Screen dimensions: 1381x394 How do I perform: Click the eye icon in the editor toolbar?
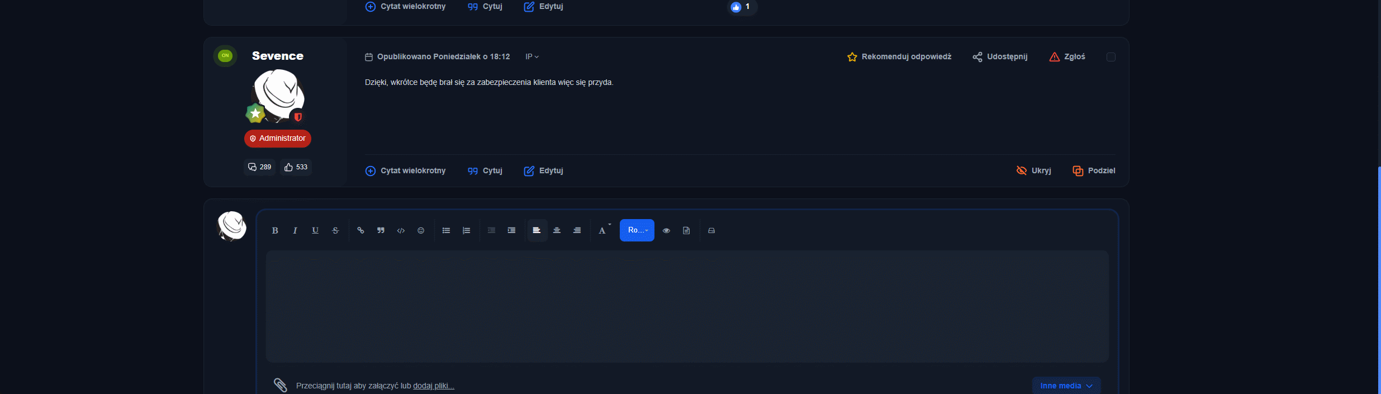tap(666, 230)
